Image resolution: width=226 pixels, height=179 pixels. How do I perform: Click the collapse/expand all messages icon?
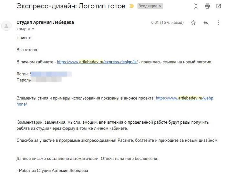tap(196, 6)
